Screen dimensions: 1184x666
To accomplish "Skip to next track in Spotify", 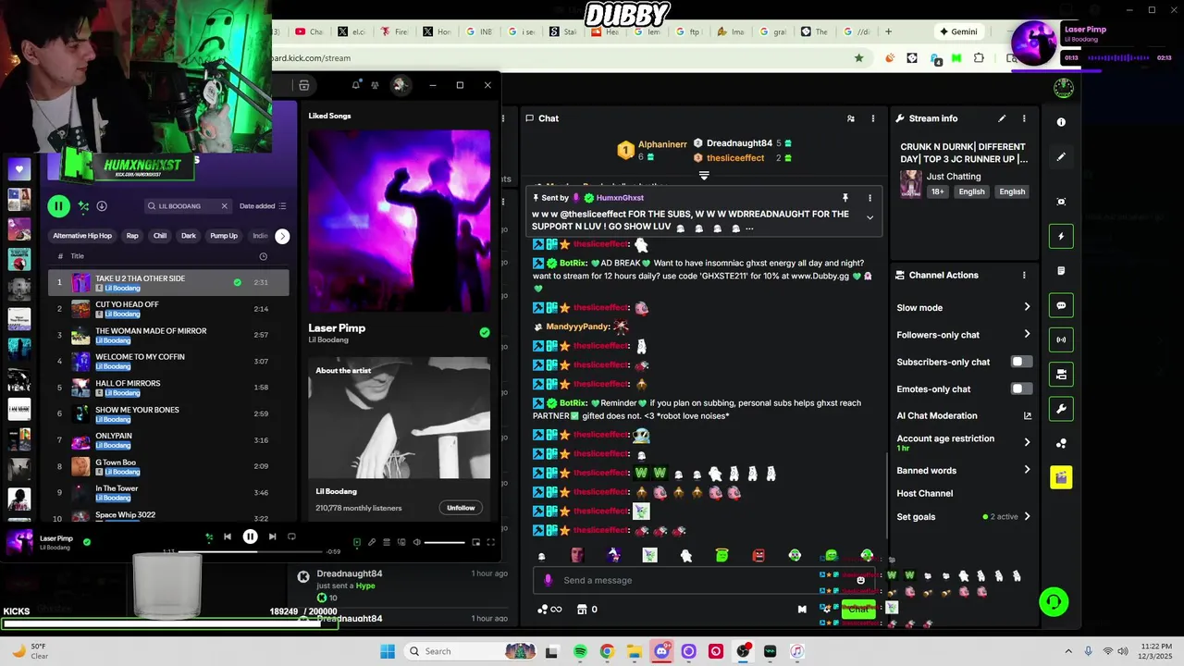I will coord(272,536).
